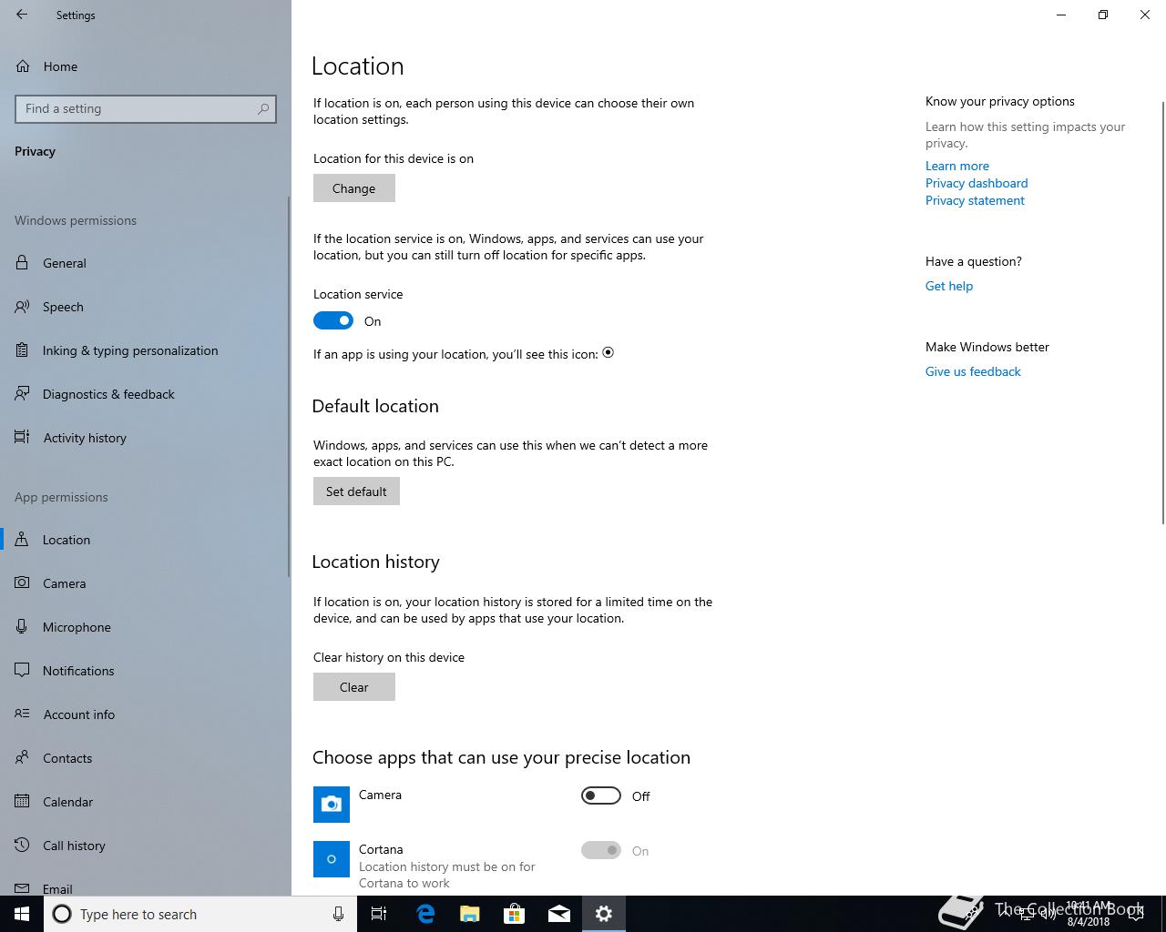Open Contacts permissions page

[x=145, y=758]
